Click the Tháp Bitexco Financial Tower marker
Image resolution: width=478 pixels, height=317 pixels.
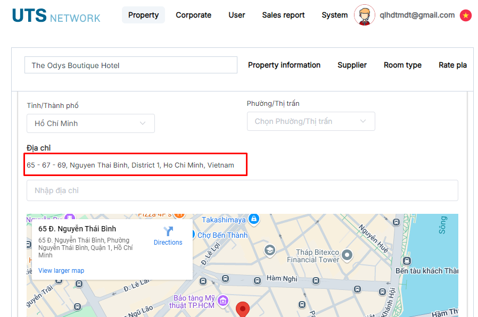tap(348, 255)
